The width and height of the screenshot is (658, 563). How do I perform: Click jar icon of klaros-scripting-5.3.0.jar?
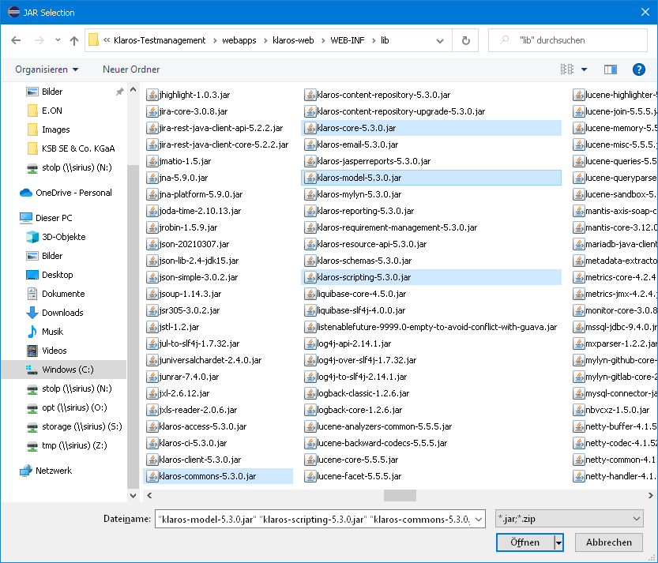[310, 277]
